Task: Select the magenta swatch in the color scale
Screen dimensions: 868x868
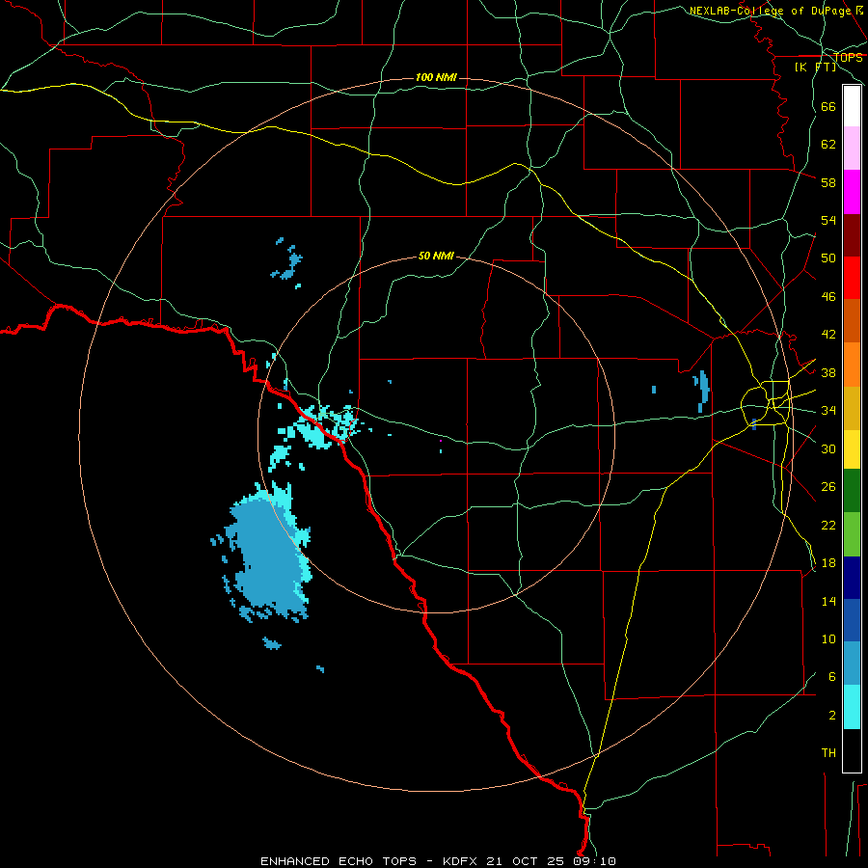Action: (x=852, y=192)
